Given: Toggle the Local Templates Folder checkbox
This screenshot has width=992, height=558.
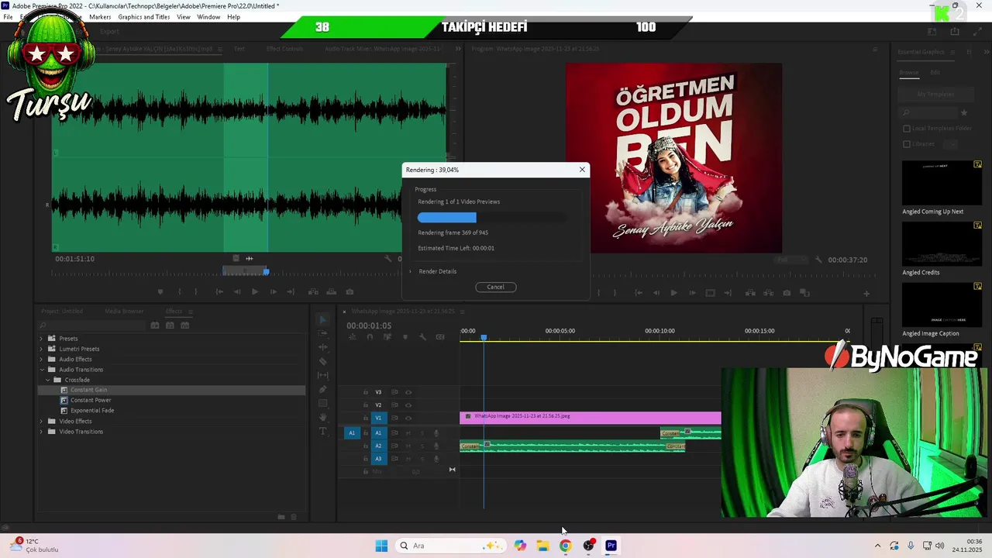Looking at the screenshot, I should pos(907,129).
